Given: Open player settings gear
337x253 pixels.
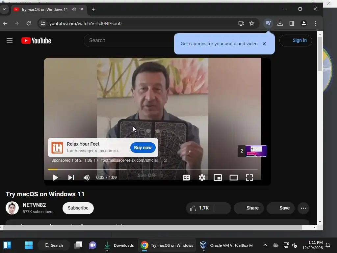Looking at the screenshot, I should click(x=202, y=178).
